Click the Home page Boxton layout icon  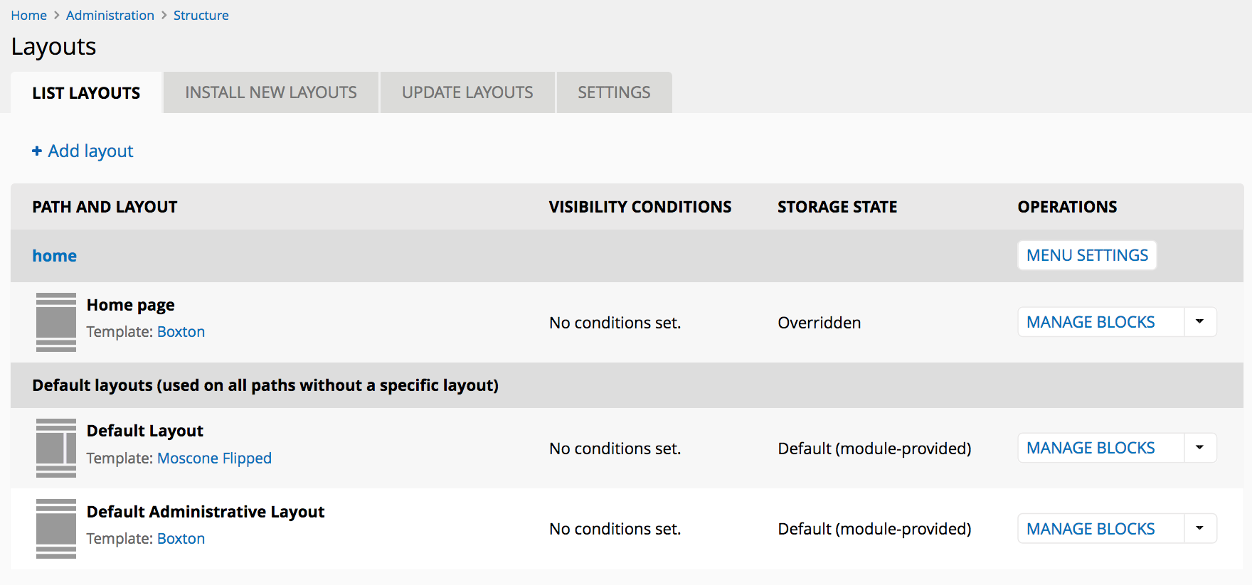(x=55, y=322)
